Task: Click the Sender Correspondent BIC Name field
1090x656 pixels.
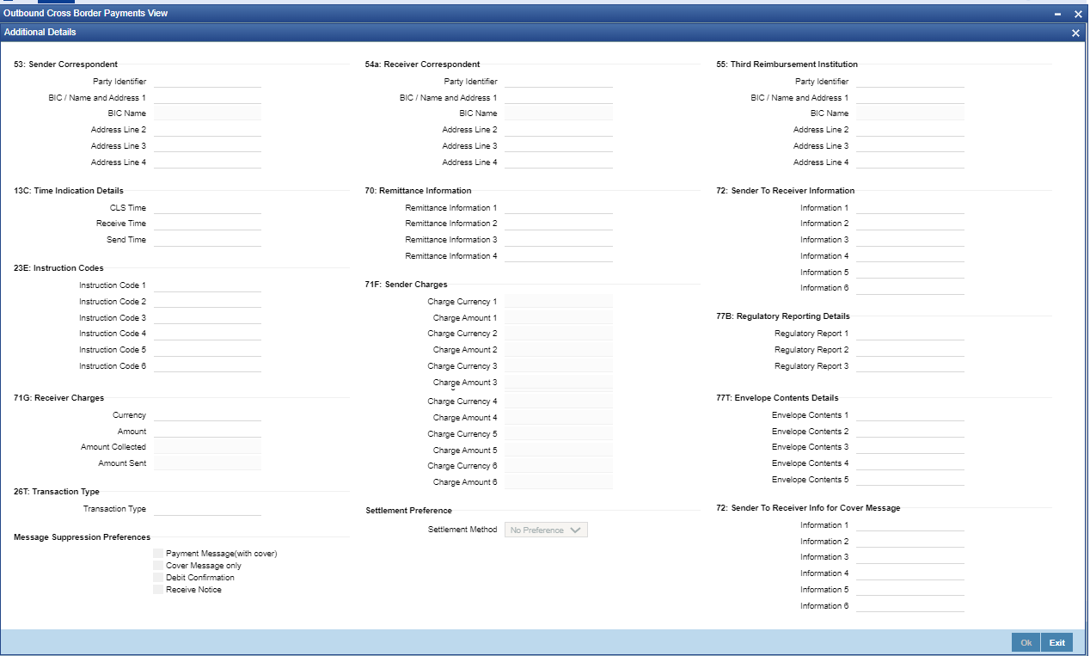Action: pos(207,113)
